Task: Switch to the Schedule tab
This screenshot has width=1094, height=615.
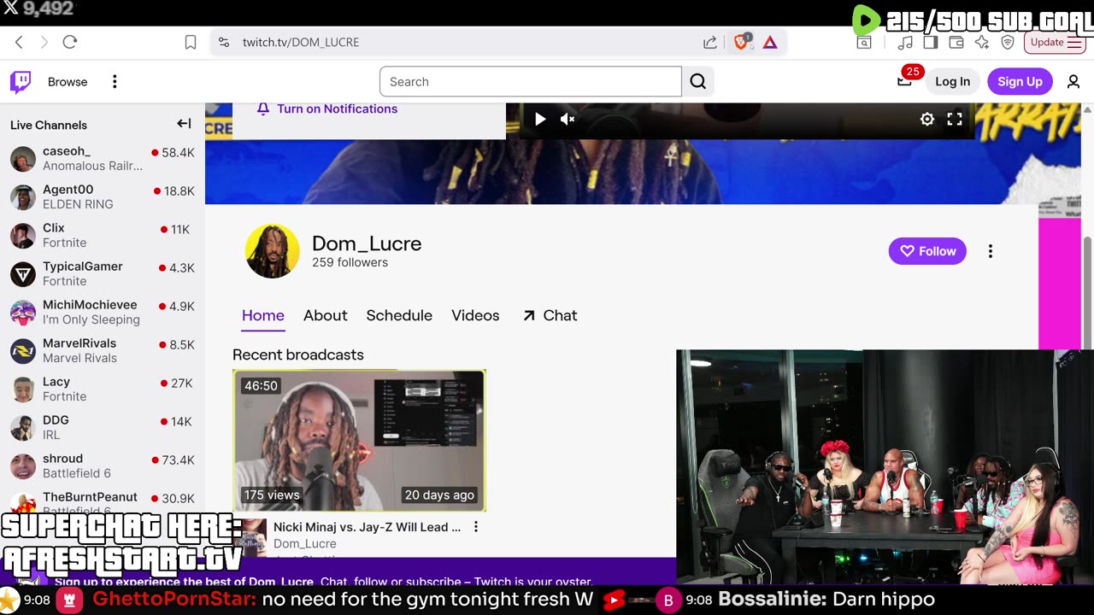Action: tap(399, 315)
